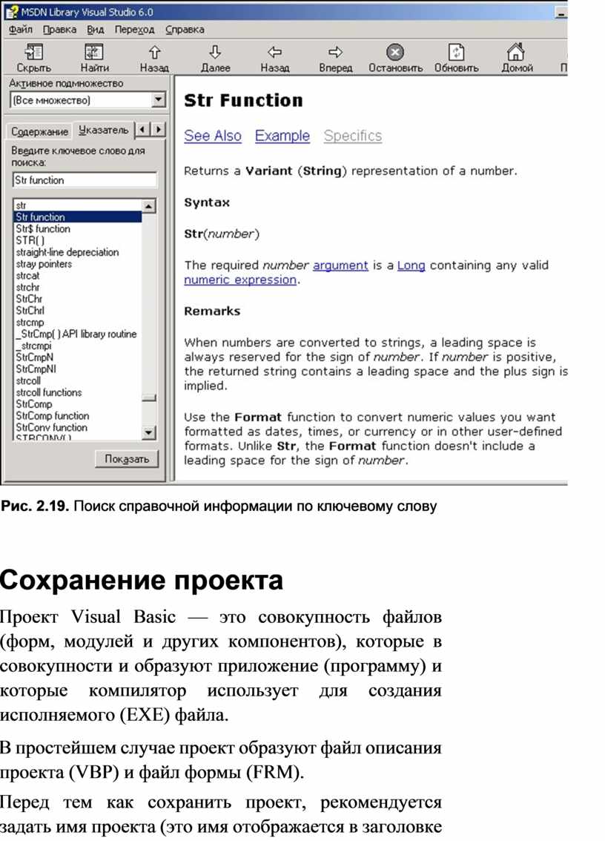Screen dimensions: 605x841
Task: Open the Example link
Action: click(282, 136)
